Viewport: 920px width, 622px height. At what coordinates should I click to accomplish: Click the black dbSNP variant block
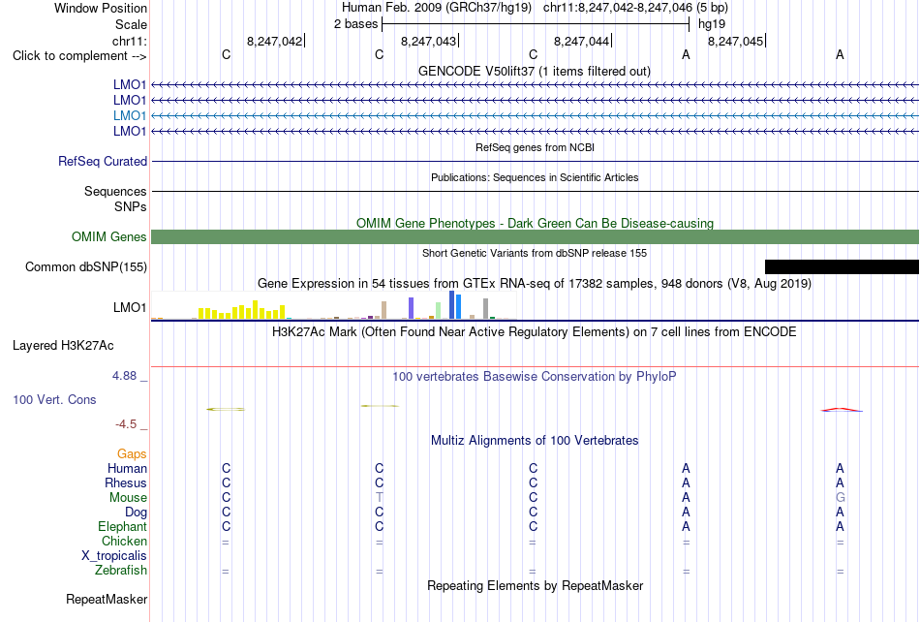[842, 267]
